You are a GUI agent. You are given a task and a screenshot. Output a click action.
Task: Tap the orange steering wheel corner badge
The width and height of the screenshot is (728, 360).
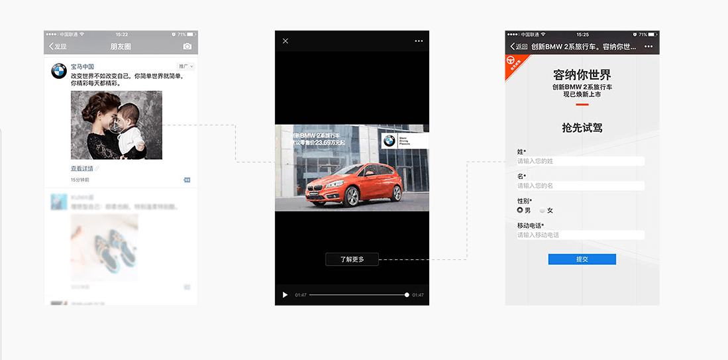[514, 64]
